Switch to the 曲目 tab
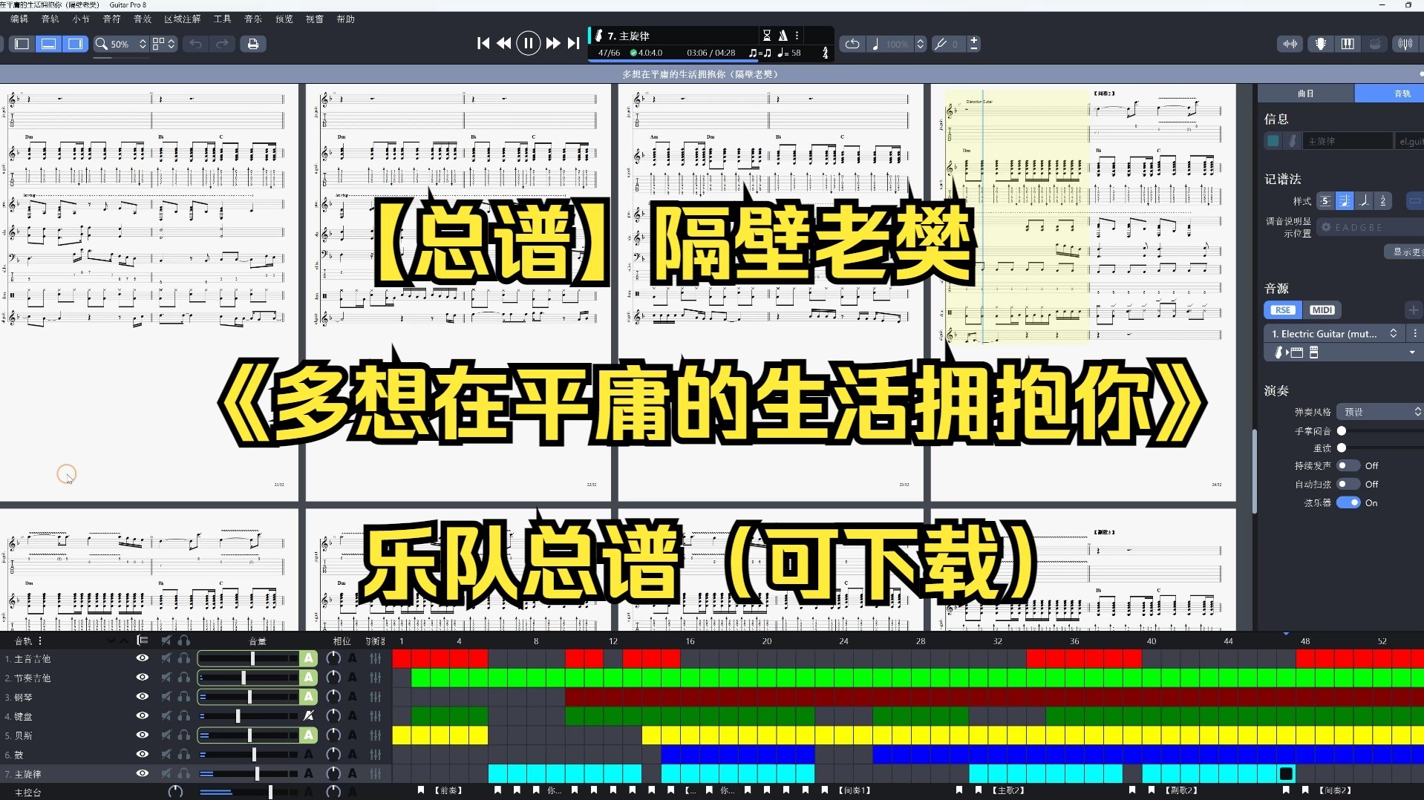1424x800 pixels. point(1306,94)
